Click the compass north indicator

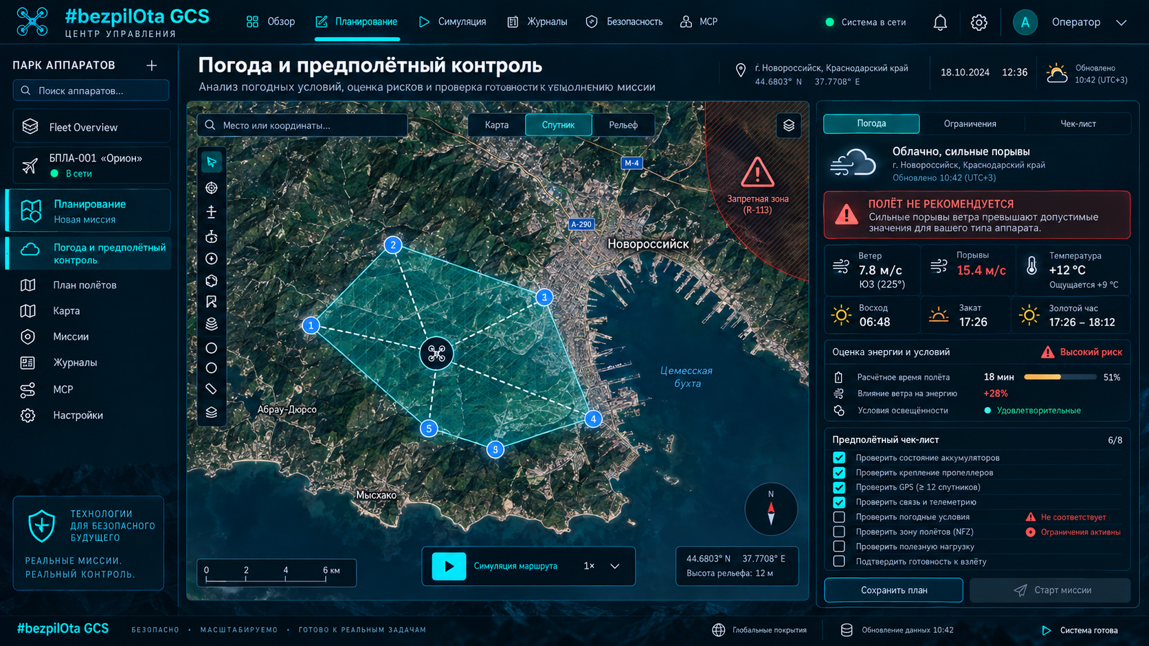tap(771, 509)
